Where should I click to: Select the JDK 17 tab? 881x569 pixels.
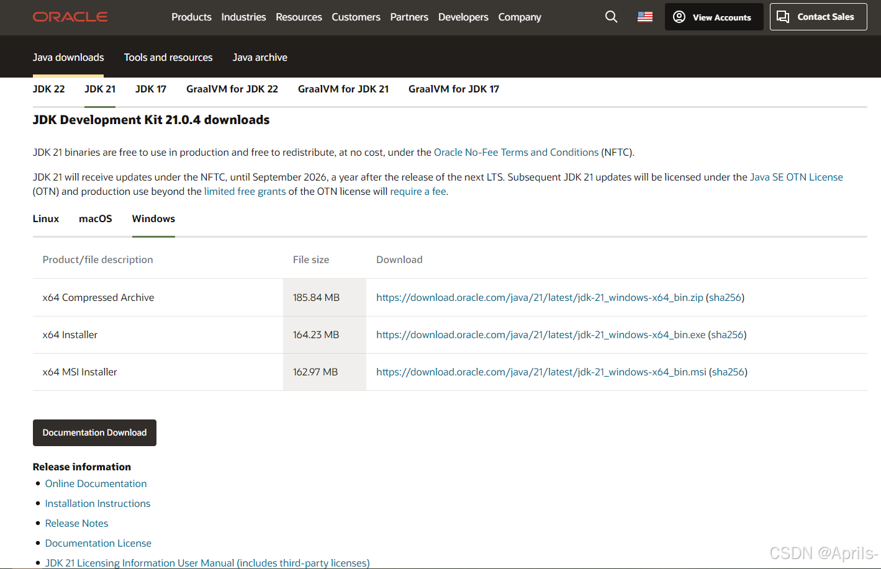coord(151,89)
